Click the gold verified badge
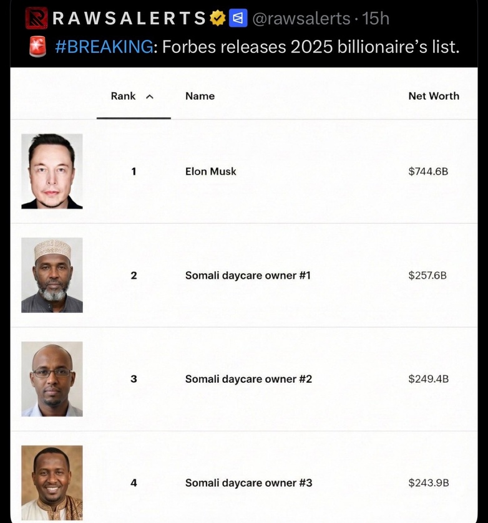 click(217, 19)
